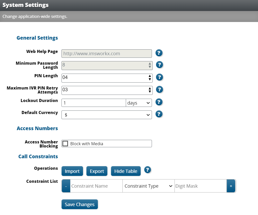Enable the Block with Media checkbox
Screen dimensions: 258x215
[65, 143]
